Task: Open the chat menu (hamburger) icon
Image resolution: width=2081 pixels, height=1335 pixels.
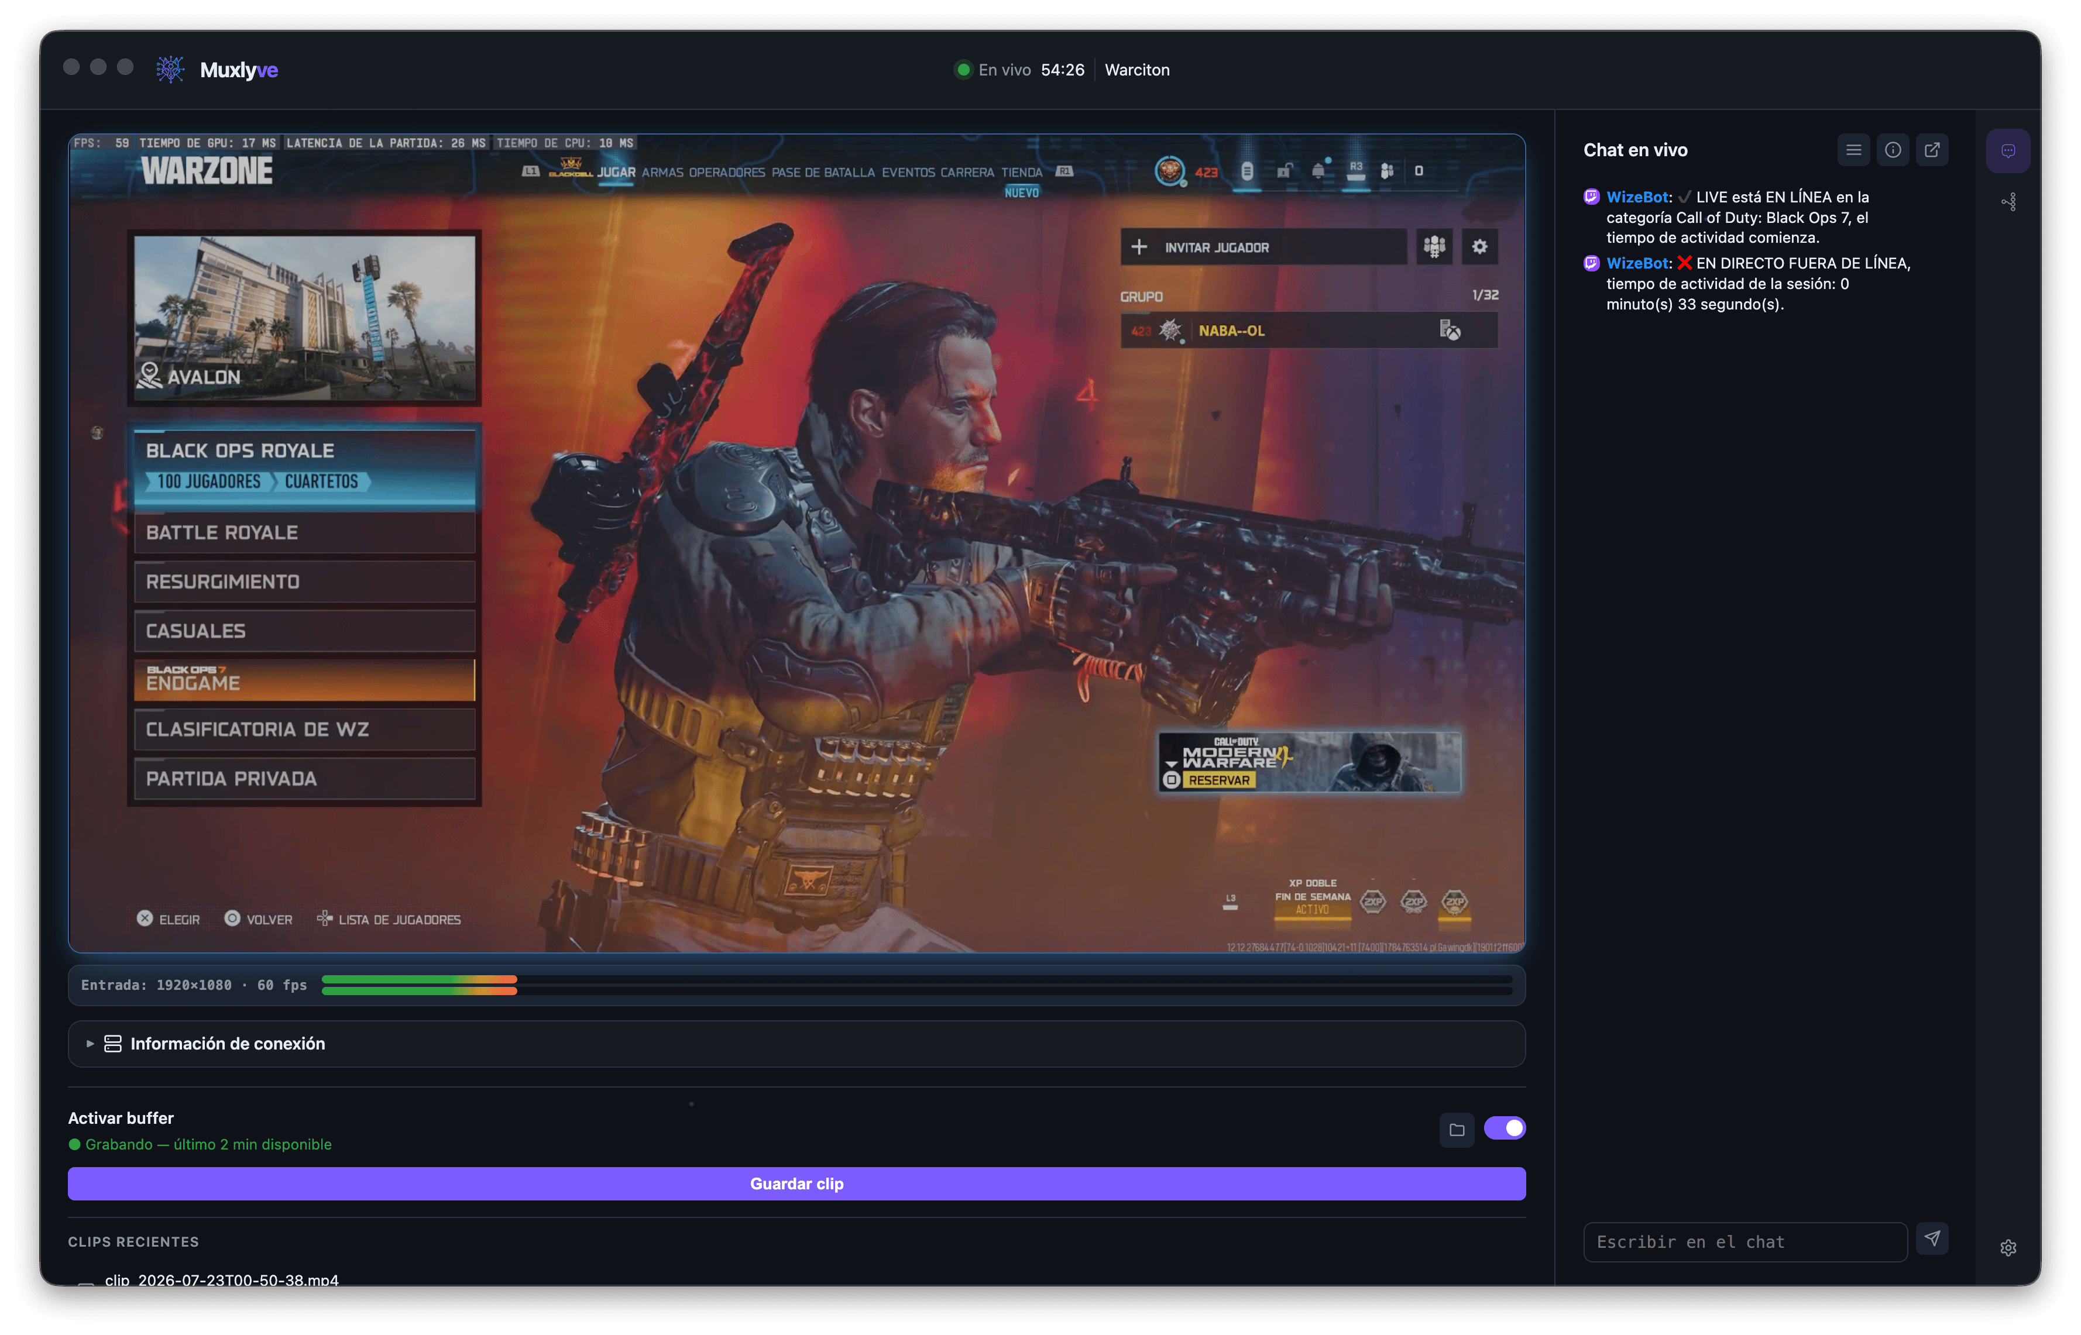Action: click(1853, 150)
